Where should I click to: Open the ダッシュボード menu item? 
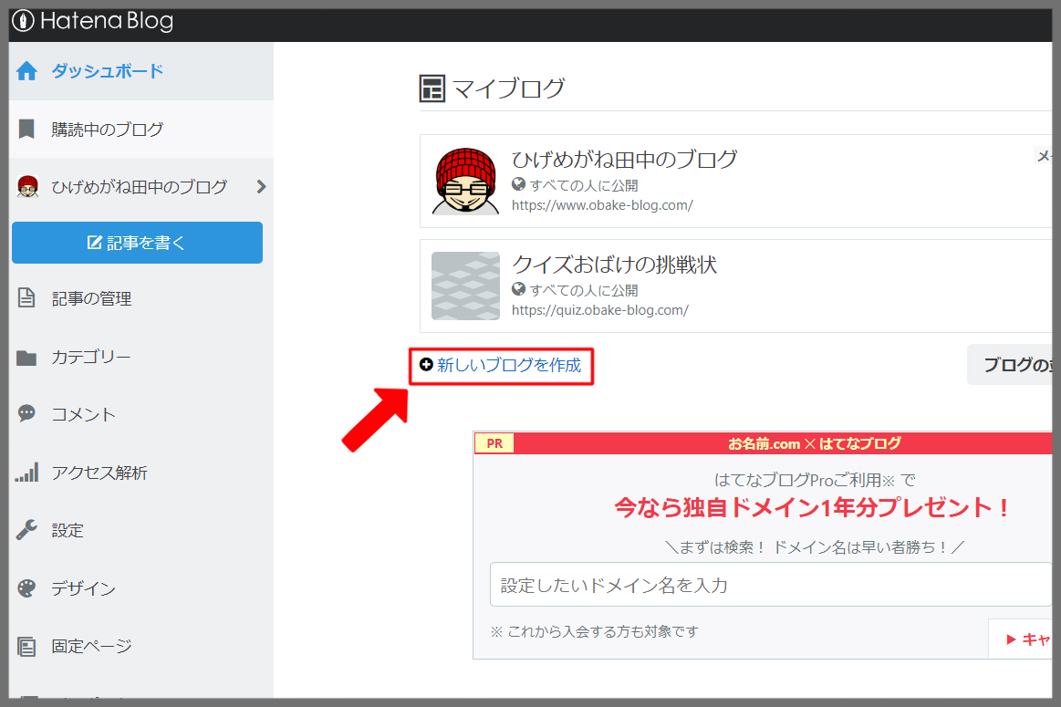140,71
